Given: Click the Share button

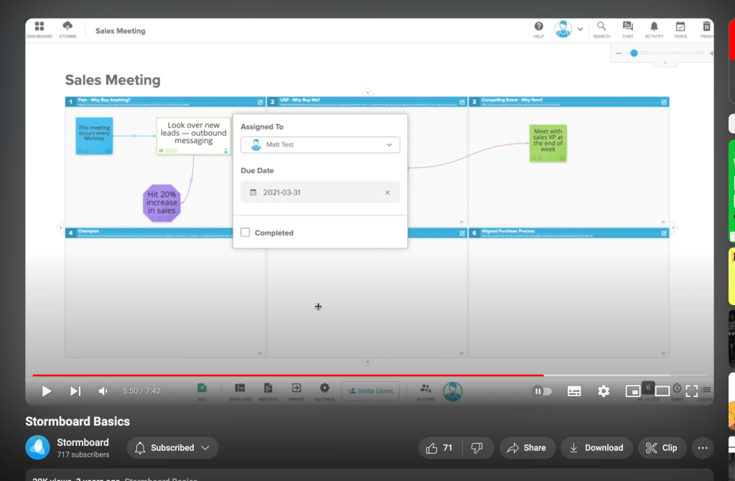Looking at the screenshot, I should (527, 448).
